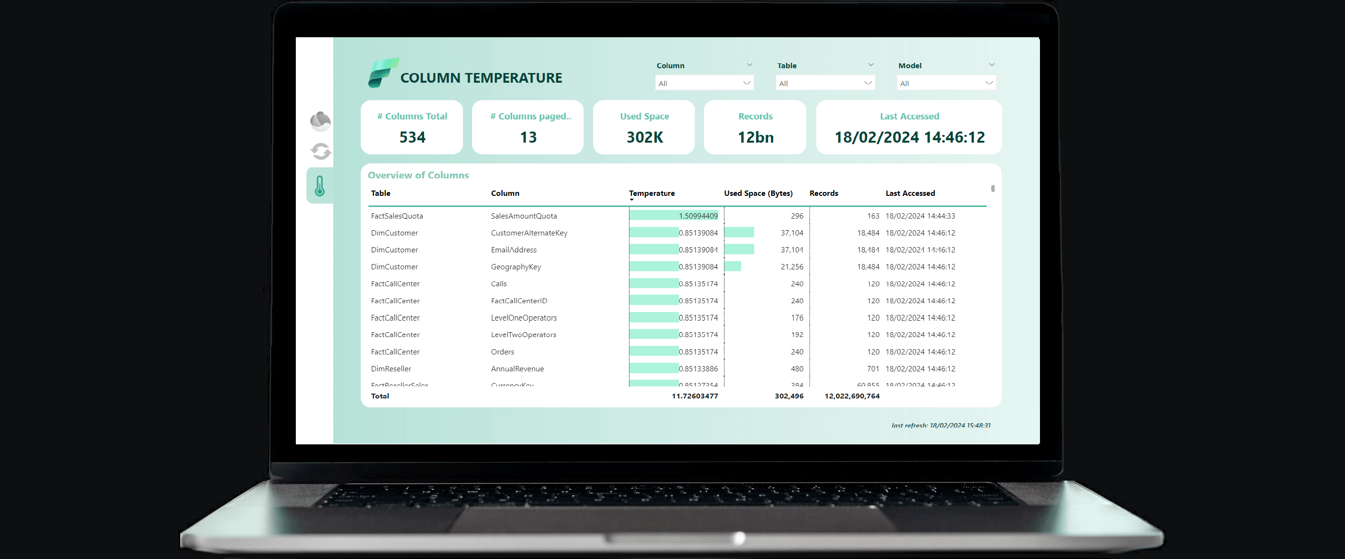Open the Column filter dropdown box
The image size is (1345, 559).
[704, 83]
